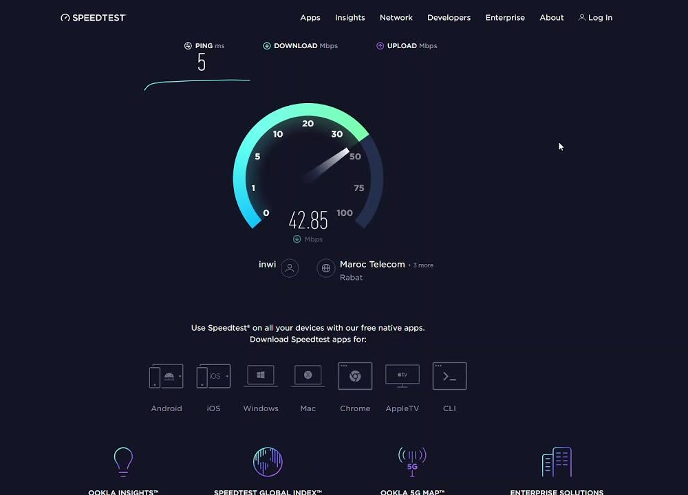Click the CLI terminal icon
The width and height of the screenshot is (688, 495).
[449, 376]
